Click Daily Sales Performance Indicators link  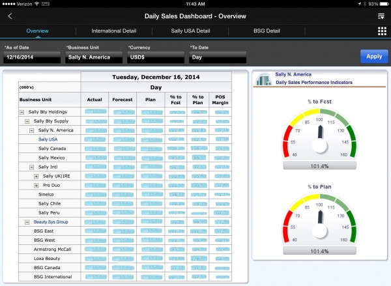(314, 82)
